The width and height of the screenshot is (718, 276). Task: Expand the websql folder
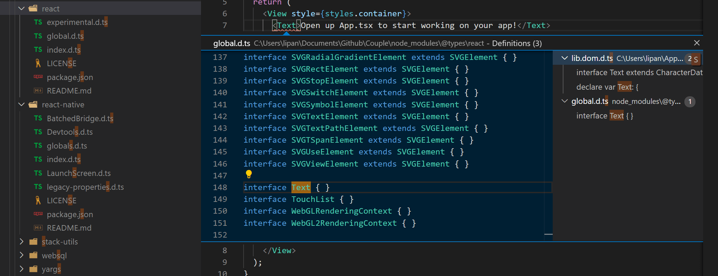point(21,255)
